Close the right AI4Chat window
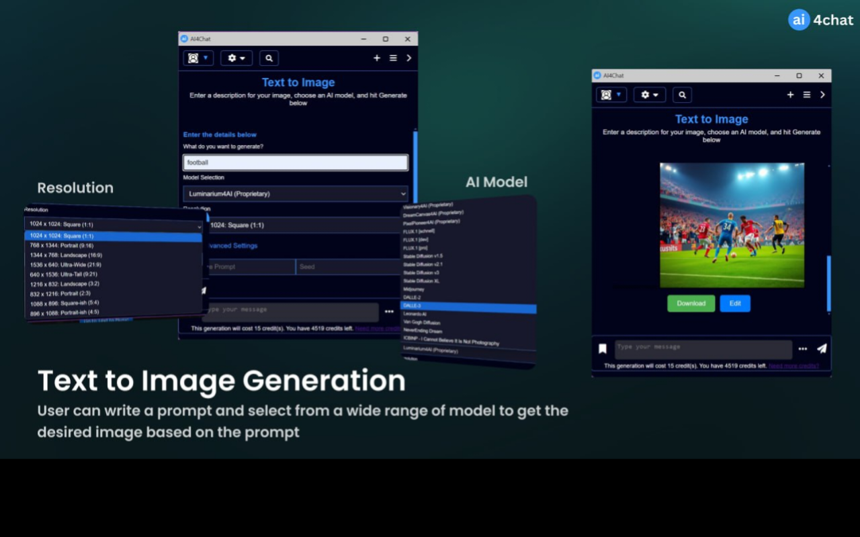The image size is (860, 537). coord(821,76)
